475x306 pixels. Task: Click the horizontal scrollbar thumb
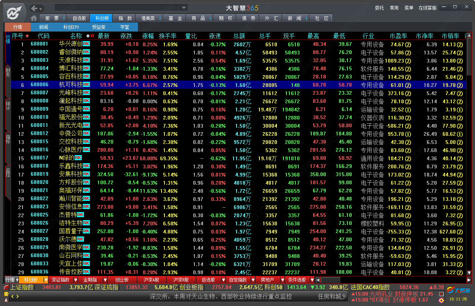click(330, 280)
